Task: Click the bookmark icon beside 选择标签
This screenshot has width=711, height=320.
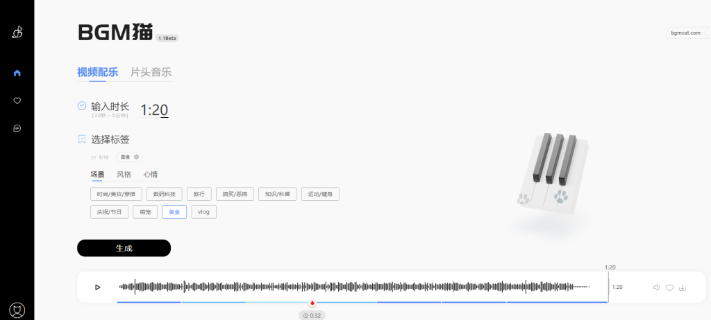Action: click(82, 139)
